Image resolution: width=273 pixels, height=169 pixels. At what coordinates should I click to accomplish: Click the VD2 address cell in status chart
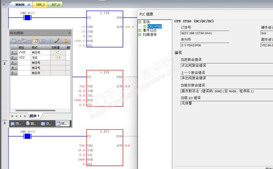(24, 57)
